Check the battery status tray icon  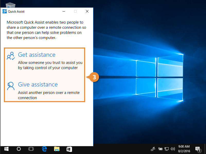pos(160,149)
